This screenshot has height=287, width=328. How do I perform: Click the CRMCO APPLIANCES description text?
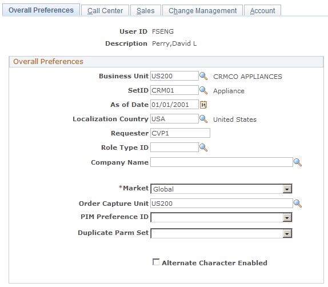tap(247, 77)
